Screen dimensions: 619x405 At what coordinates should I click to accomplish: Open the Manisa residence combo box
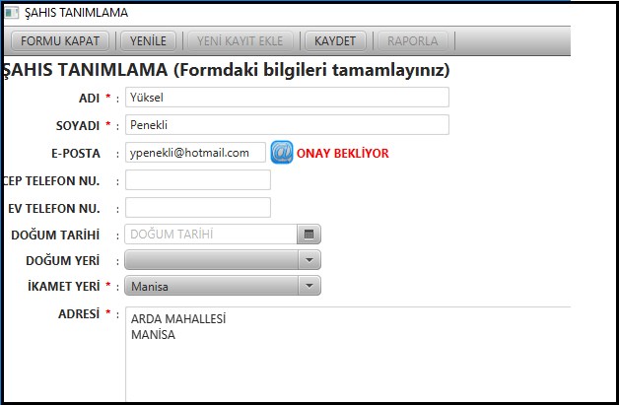pos(223,286)
